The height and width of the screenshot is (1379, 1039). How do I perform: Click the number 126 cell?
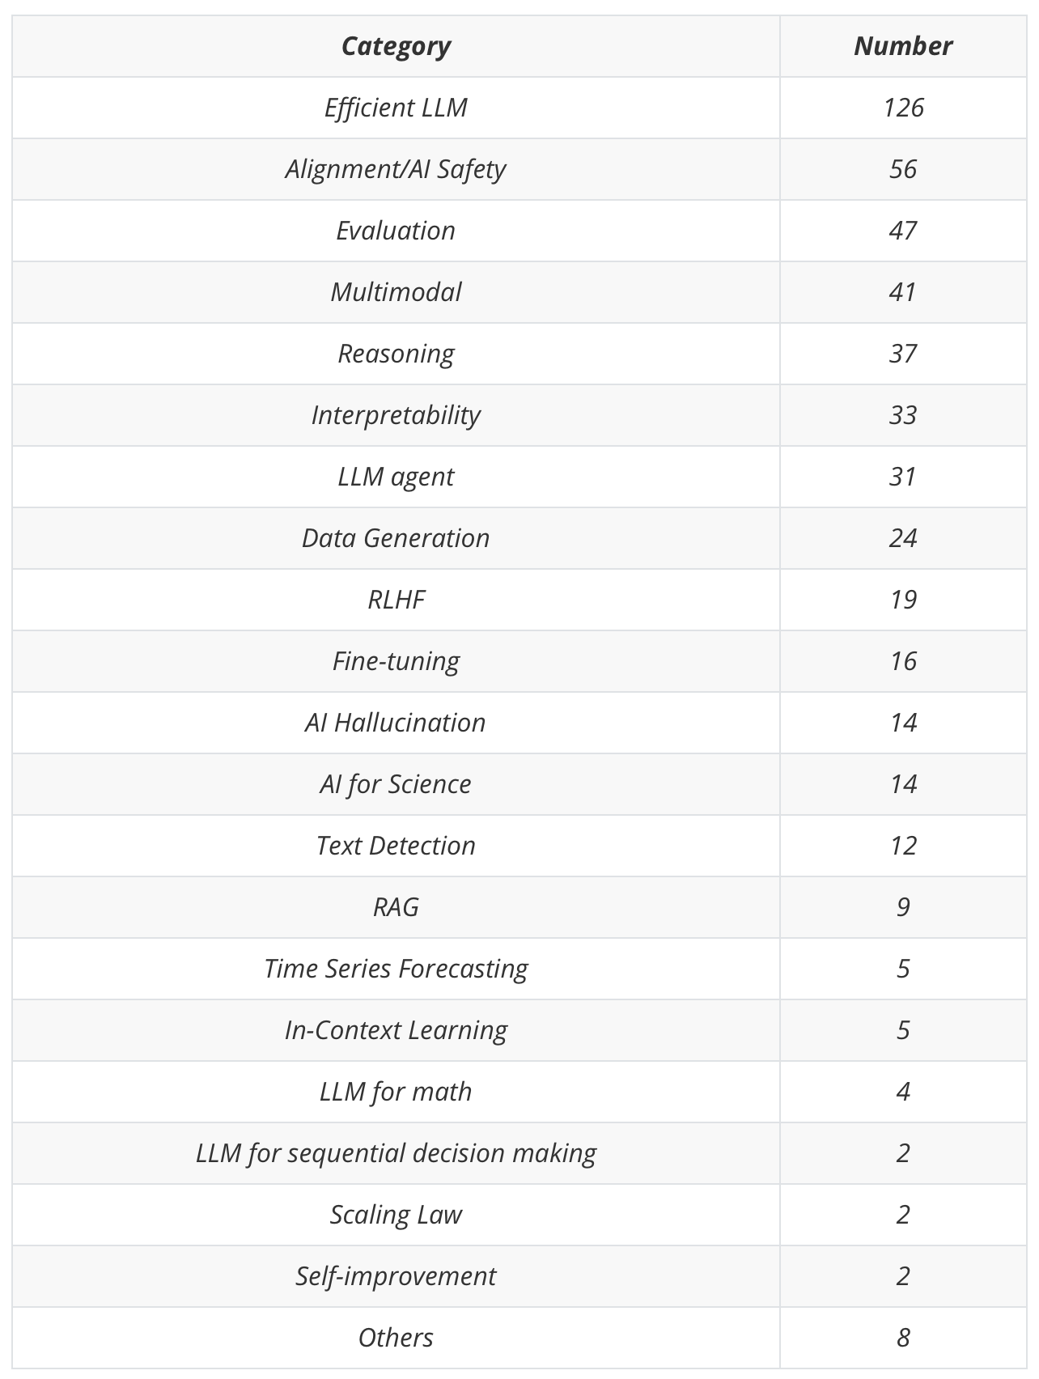tap(902, 108)
